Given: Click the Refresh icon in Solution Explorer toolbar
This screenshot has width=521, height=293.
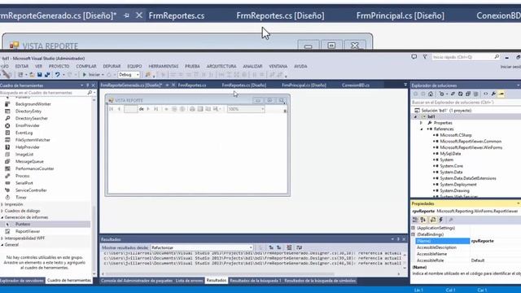Looking at the screenshot, I should click(x=460, y=94).
